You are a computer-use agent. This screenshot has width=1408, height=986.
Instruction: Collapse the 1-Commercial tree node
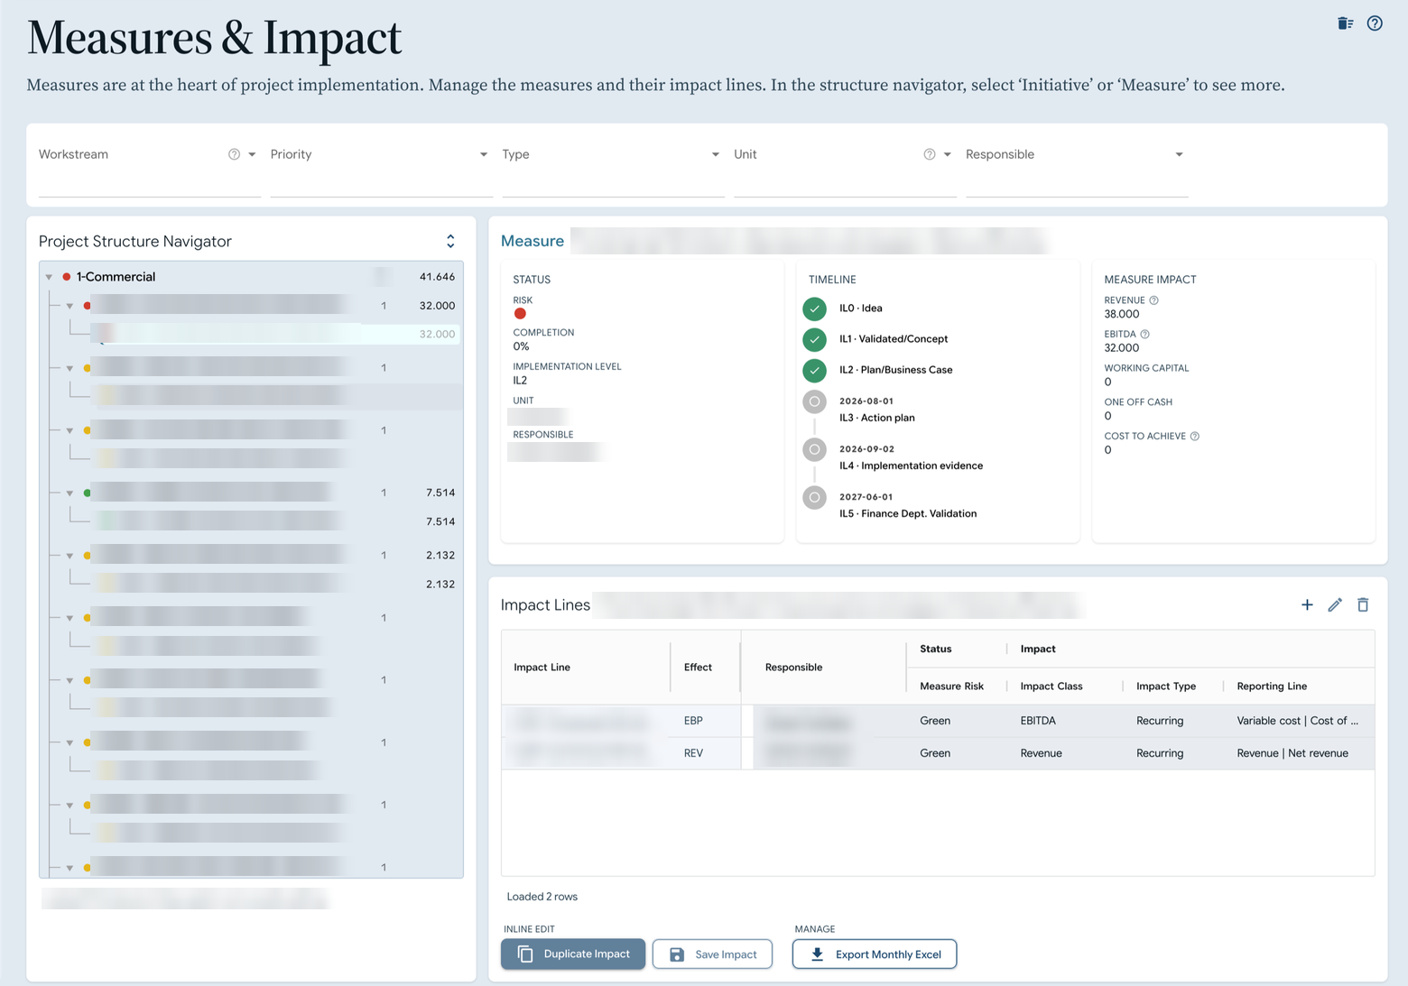tap(49, 277)
